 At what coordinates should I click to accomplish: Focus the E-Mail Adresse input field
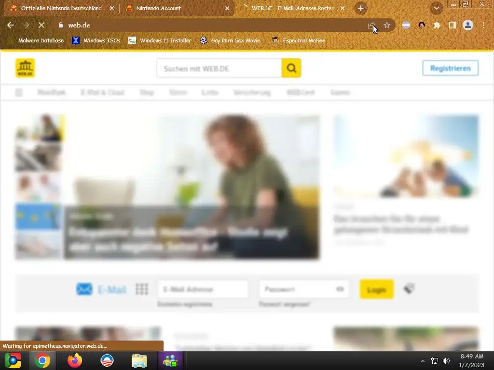[x=203, y=289]
